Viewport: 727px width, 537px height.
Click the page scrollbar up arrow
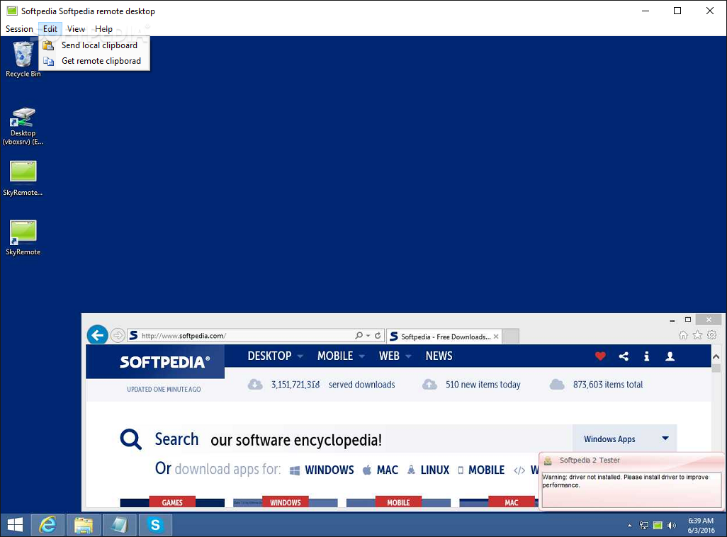[716, 356]
